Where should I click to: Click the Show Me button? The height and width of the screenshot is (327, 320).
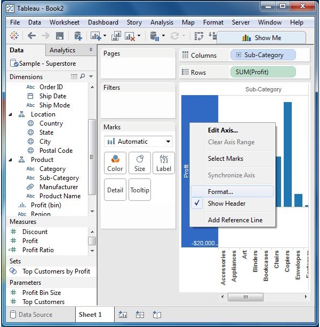pos(261,38)
